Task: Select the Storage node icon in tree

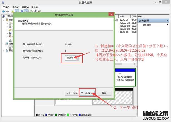Action: (7, 44)
